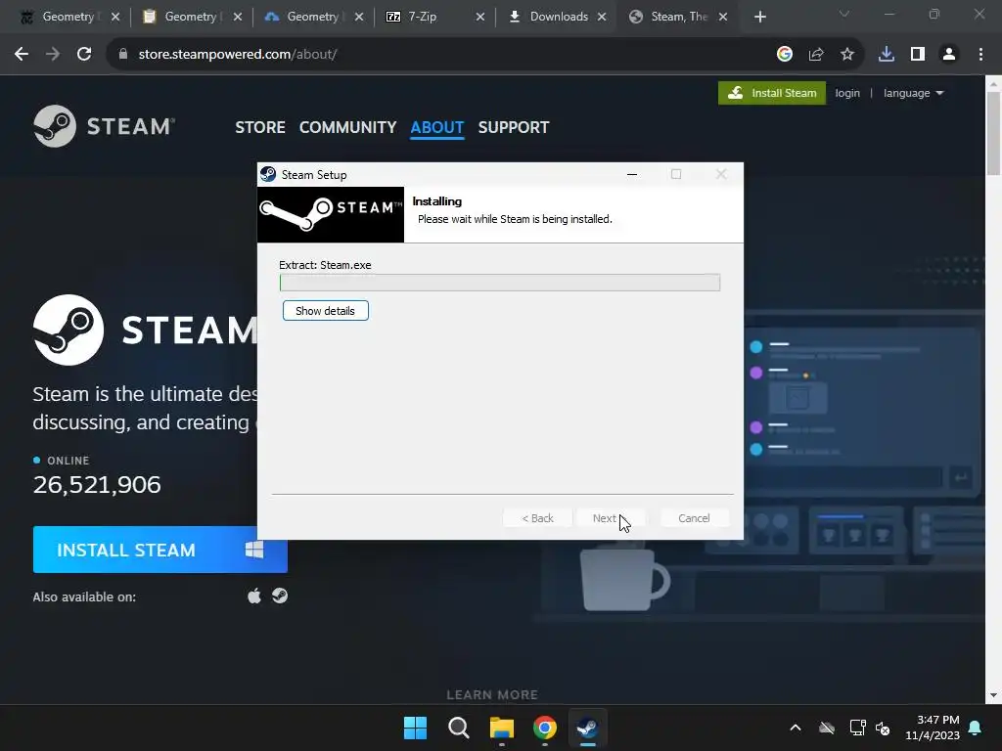This screenshot has width=1002, height=751.
Task: Click the address bar lock icon
Action: (123, 55)
